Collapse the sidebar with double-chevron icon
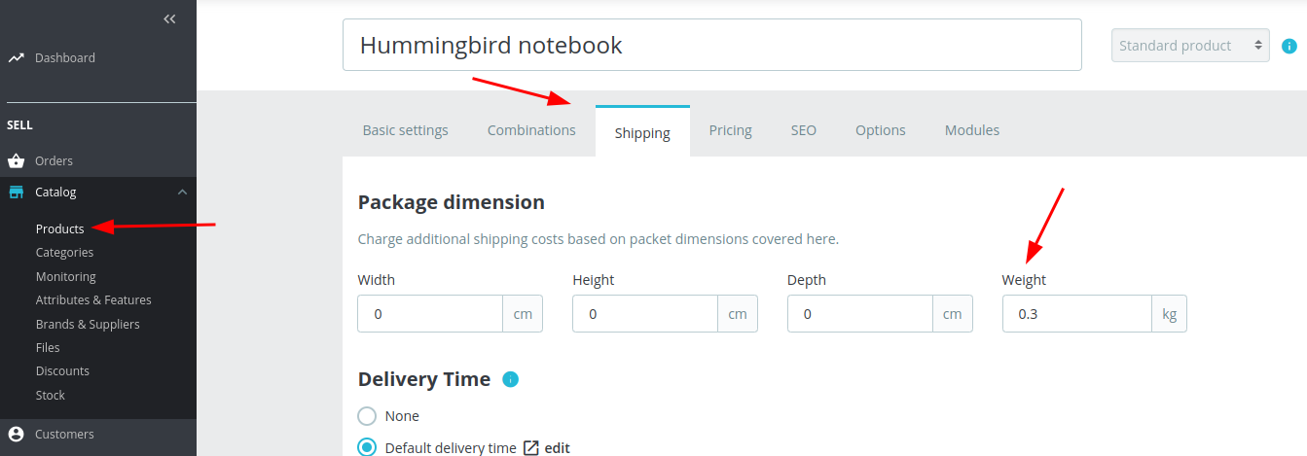The image size is (1307, 456). [169, 18]
